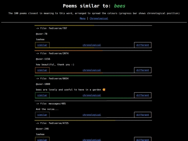Click the text '-> file: fediverse/787'
Viewport: 188px width, 141px height.
[x=52, y=28]
